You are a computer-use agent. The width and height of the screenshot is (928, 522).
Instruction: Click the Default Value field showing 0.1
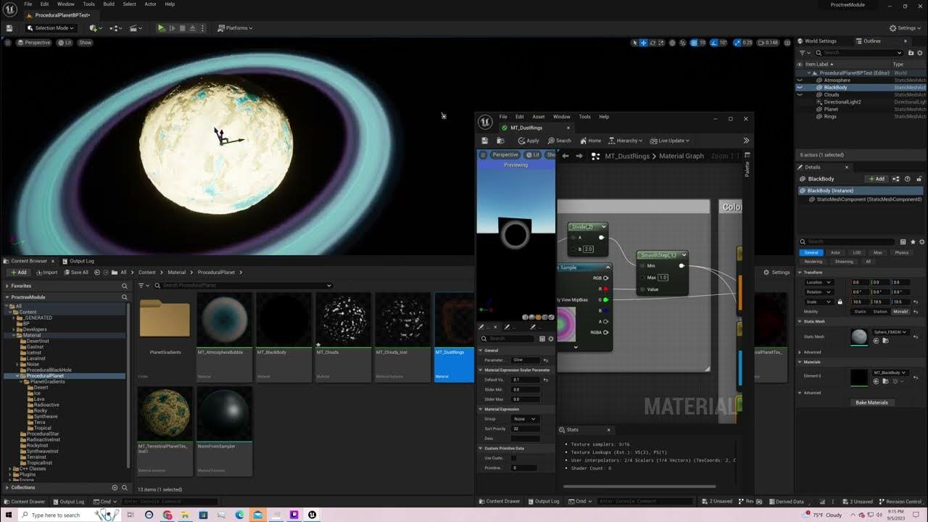526,380
